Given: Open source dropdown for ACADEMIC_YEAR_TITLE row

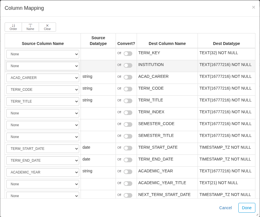Looking at the screenshot, I should pos(43,184).
